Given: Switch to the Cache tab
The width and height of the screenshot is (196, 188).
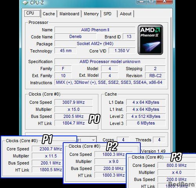Looking at the screenshot, I should coord(49,14).
